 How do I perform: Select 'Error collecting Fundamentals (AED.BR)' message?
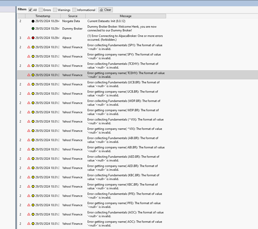coord(123,159)
